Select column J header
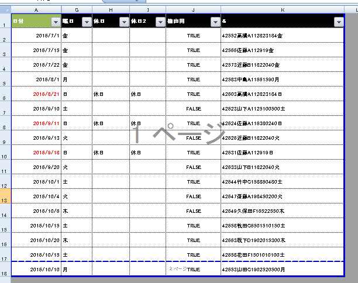Image resolution: width=358 pixels, height=283 pixels. [x=194, y=10]
